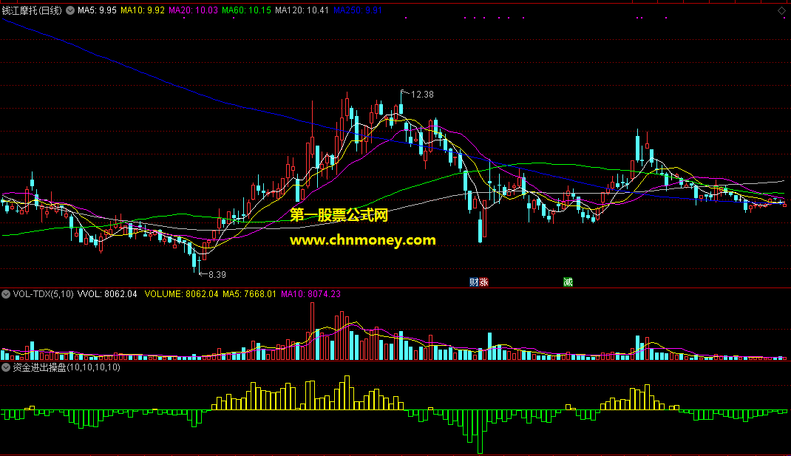Select the MA20: 10.03 magenta label
Image resolution: width=791 pixels, height=456 pixels.
[x=193, y=10]
